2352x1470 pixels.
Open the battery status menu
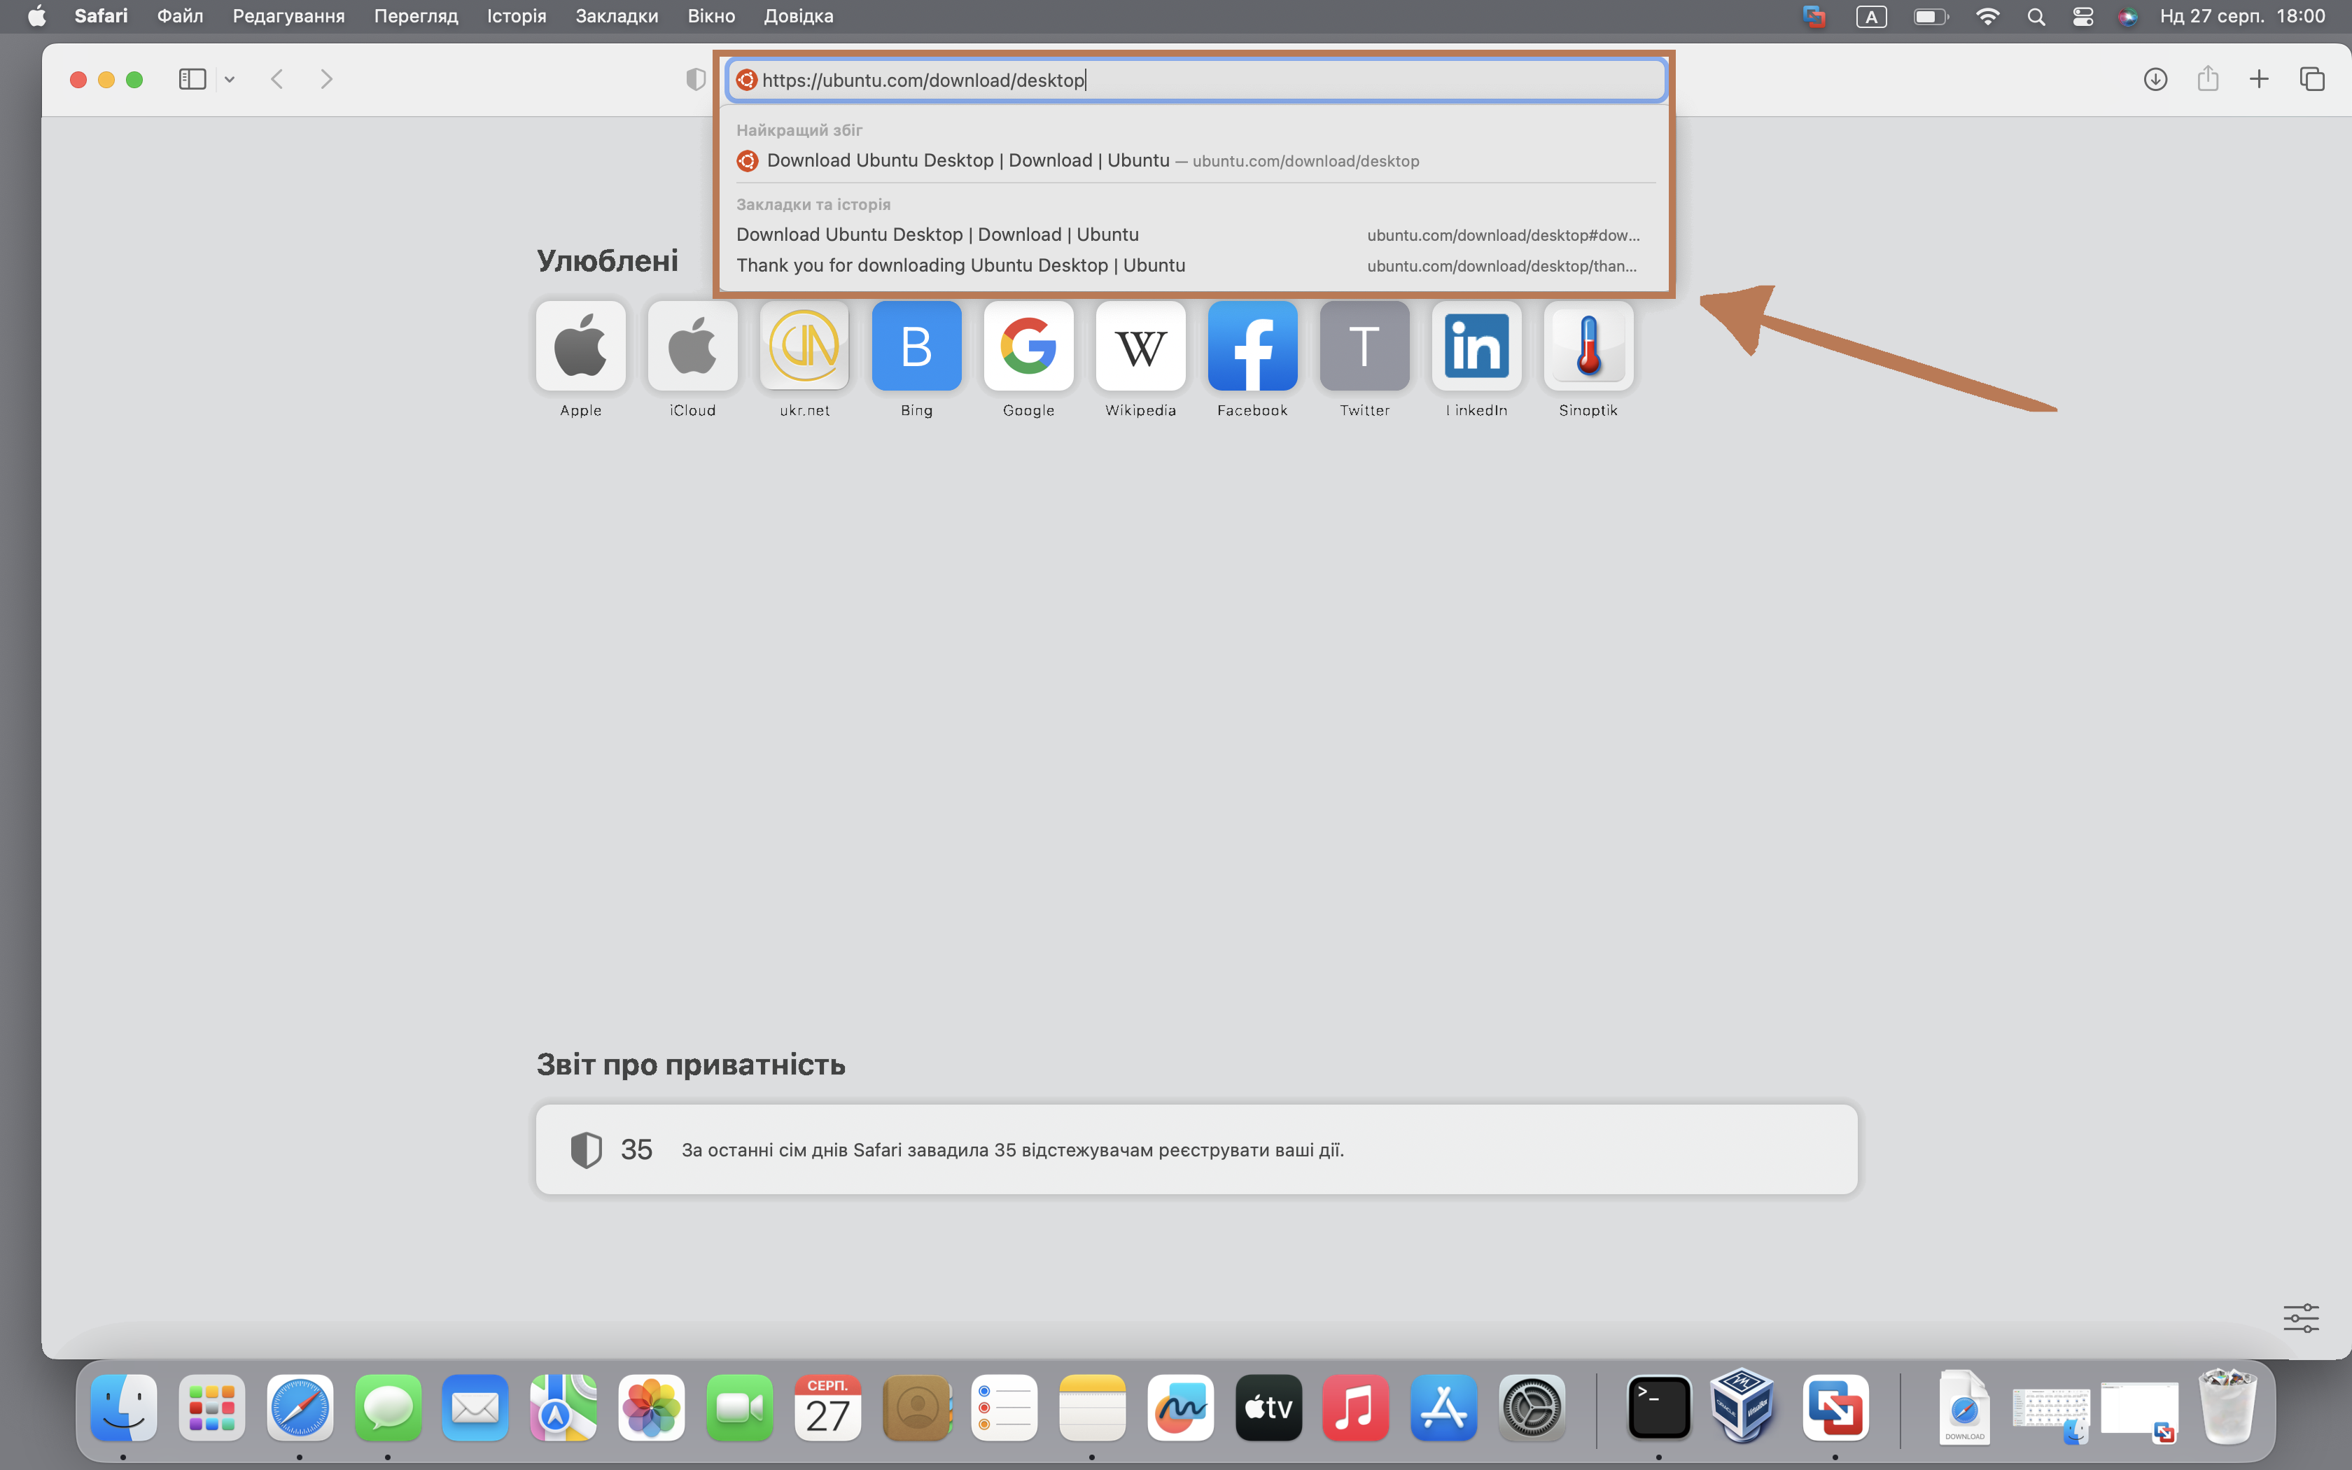coord(1930,17)
